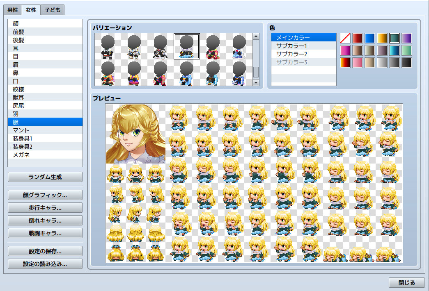Click 設定の保存 to save settings
429x291 pixels.
(x=44, y=251)
